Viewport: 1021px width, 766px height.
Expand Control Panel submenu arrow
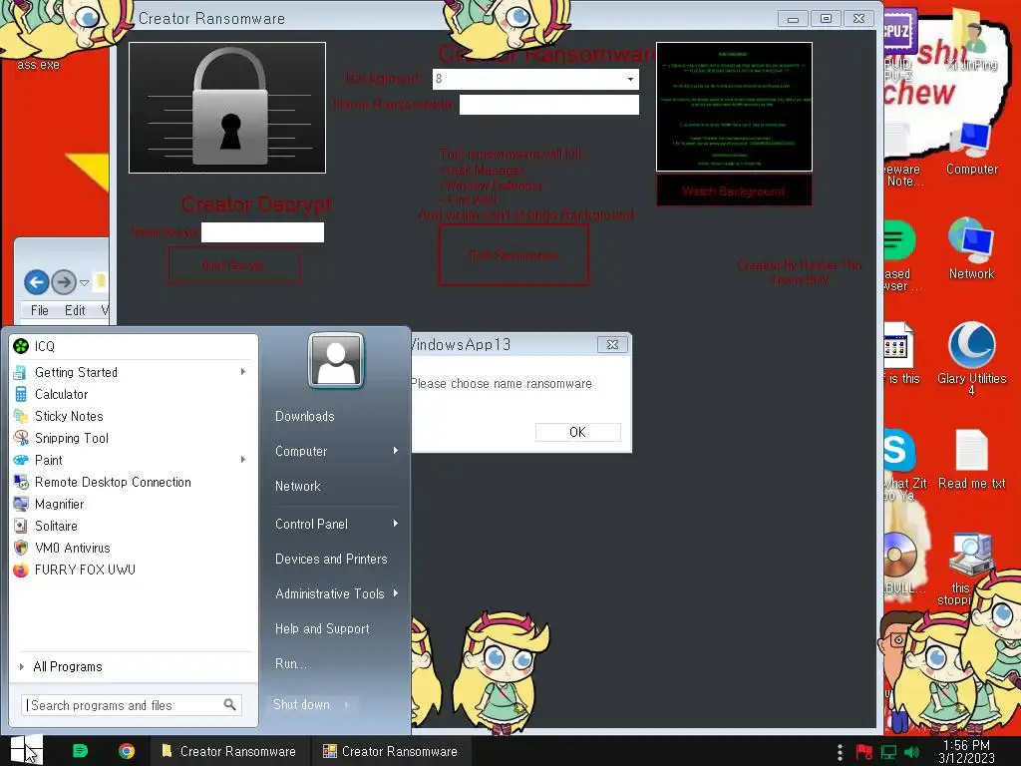coord(395,524)
